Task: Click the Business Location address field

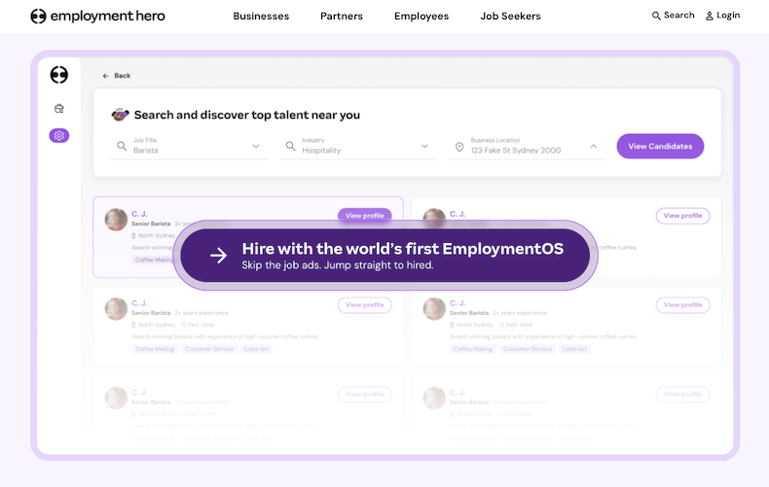Action: click(x=527, y=146)
